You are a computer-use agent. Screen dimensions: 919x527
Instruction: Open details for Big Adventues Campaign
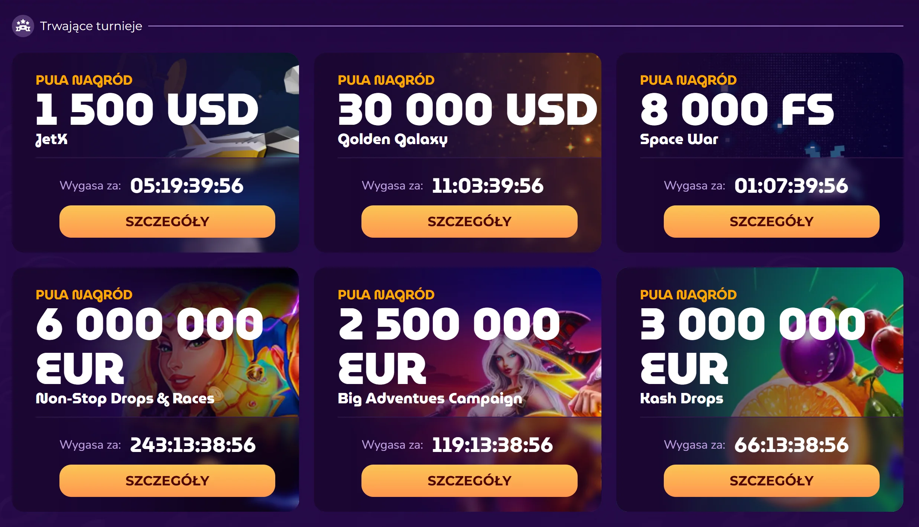[x=469, y=481]
